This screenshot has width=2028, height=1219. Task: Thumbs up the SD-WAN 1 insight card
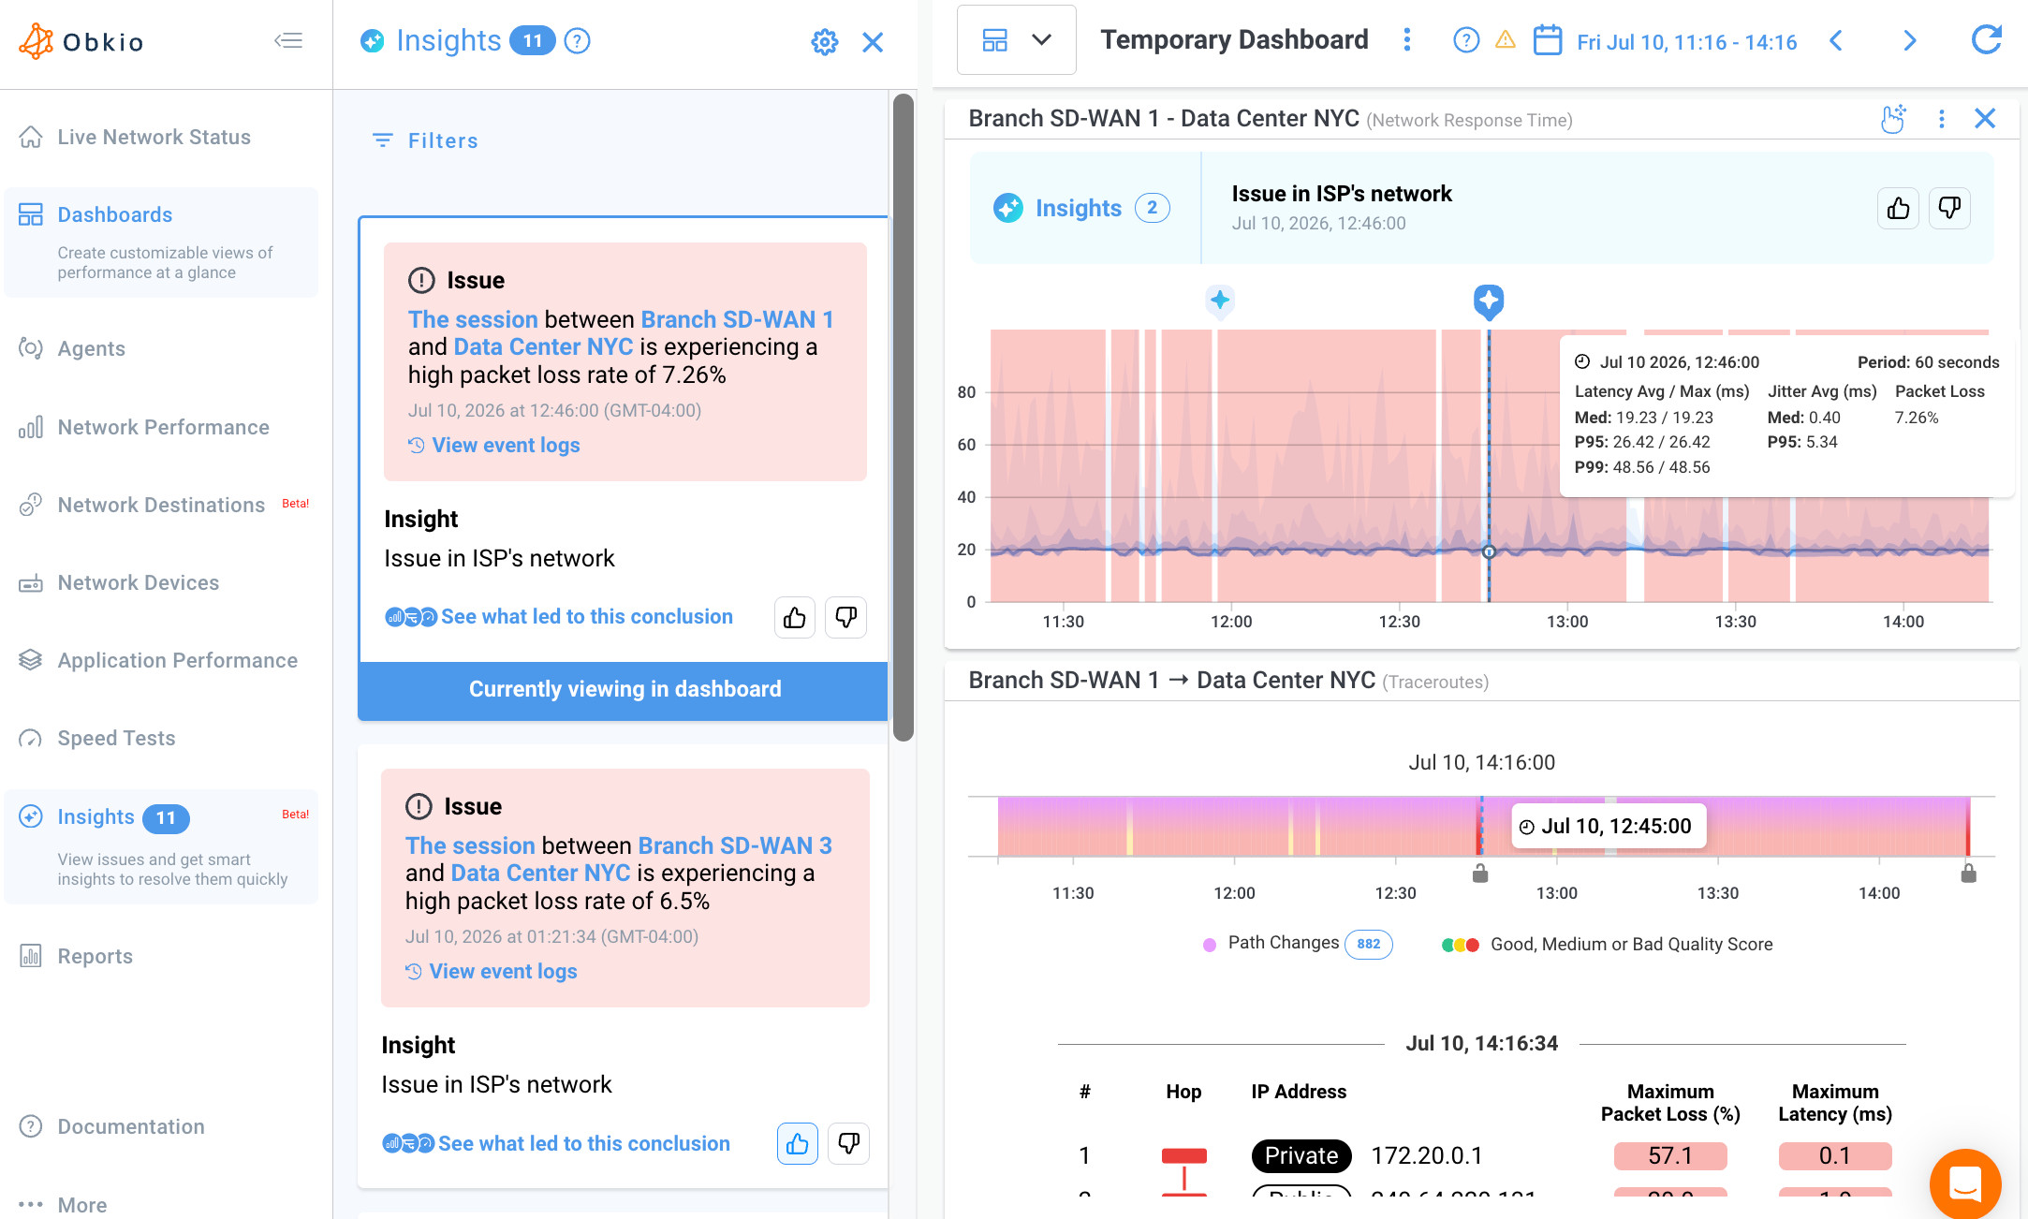pos(795,618)
